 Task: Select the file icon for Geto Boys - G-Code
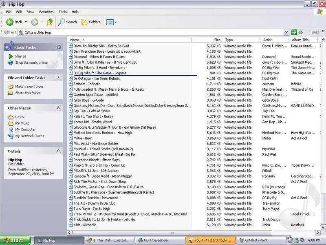70,100
